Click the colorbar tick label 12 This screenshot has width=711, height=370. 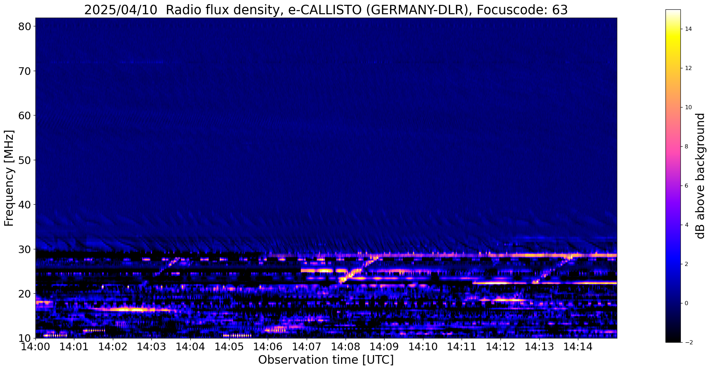point(688,68)
